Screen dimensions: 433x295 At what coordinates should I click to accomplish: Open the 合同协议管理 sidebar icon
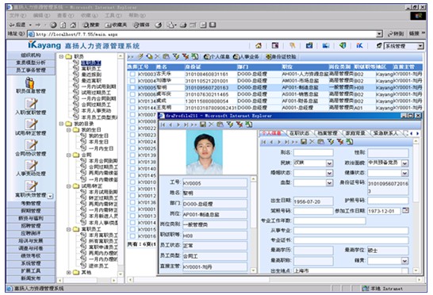[x=31, y=145]
